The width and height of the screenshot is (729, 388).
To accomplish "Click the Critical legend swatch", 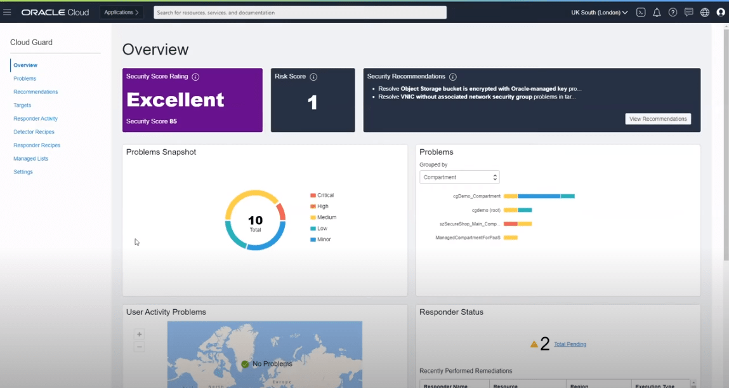I will (x=313, y=196).
